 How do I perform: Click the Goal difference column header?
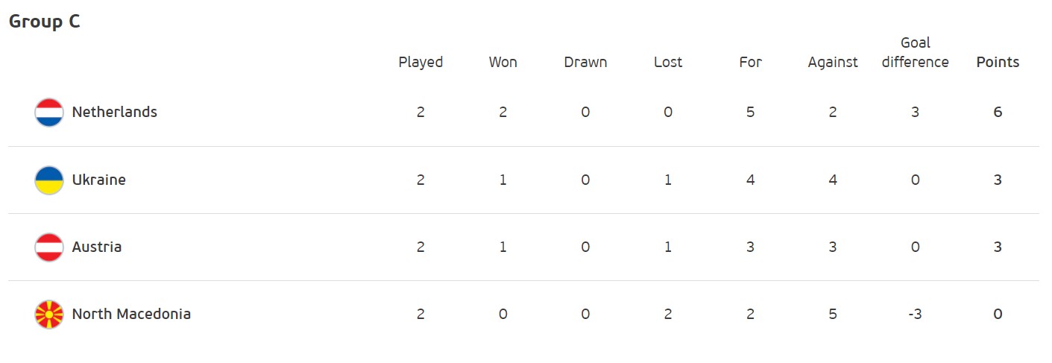point(915,53)
